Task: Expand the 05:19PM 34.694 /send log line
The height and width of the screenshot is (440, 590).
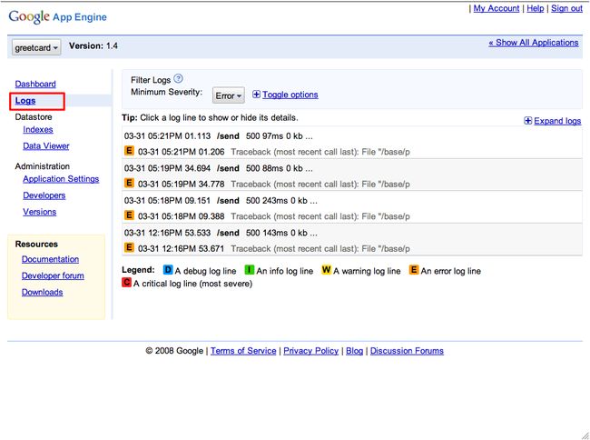Action: coord(352,168)
